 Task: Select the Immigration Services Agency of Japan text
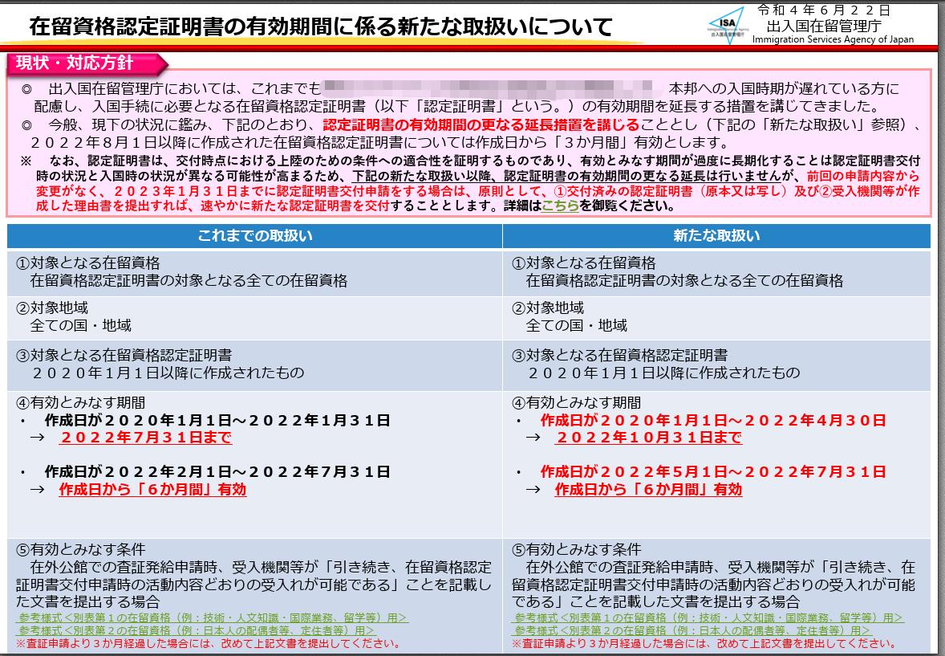[x=834, y=39]
